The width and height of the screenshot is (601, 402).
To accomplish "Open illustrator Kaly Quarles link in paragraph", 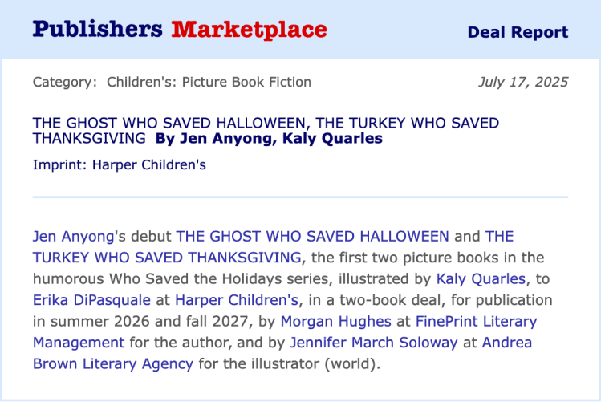I will coord(481,279).
